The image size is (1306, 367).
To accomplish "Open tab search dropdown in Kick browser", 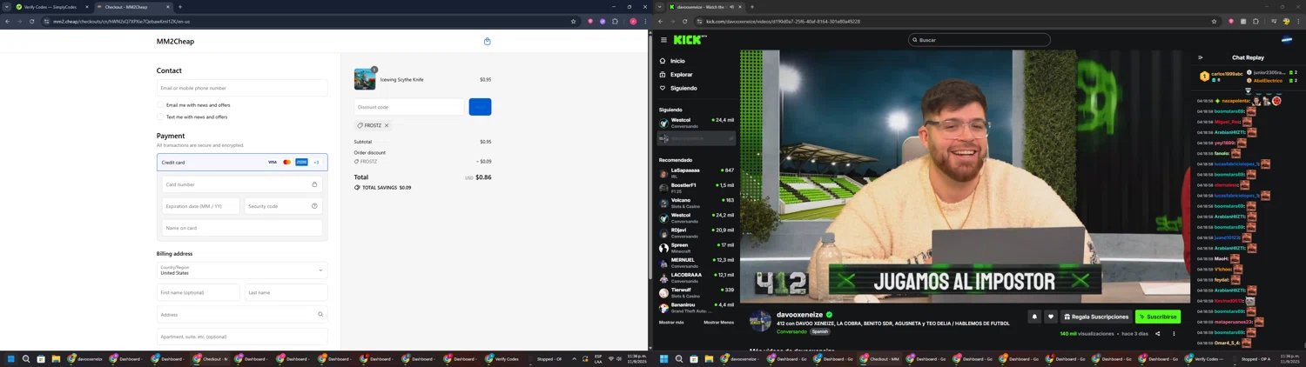I will pyautogui.click(x=660, y=7).
